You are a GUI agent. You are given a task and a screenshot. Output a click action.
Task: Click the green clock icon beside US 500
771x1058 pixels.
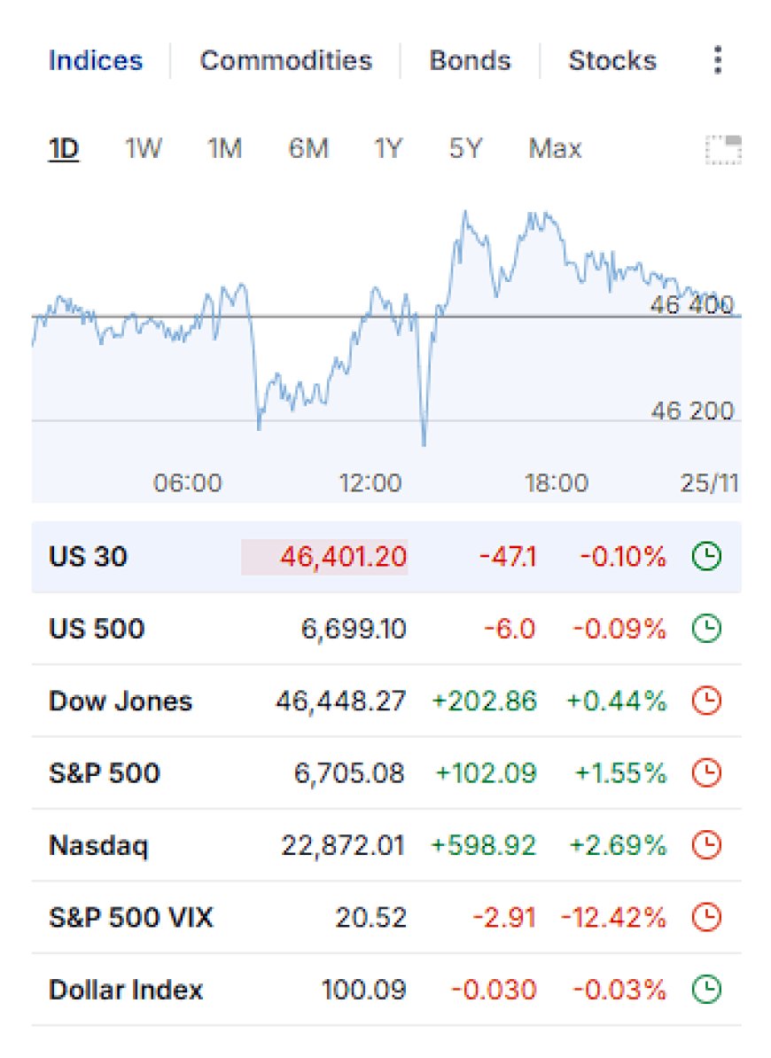(x=706, y=629)
